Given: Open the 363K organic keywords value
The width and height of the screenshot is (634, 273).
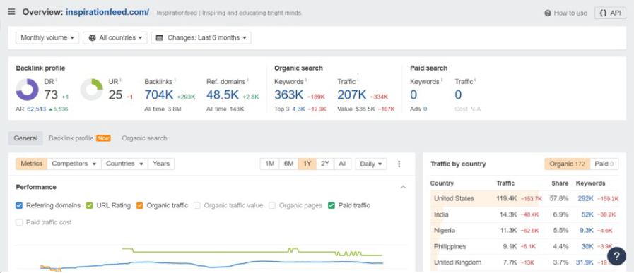Looking at the screenshot, I should pos(288,95).
